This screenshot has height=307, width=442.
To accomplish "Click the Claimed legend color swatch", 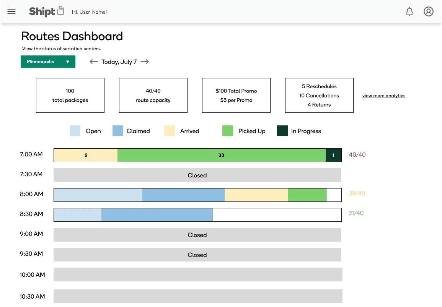I will pyautogui.click(x=118, y=131).
